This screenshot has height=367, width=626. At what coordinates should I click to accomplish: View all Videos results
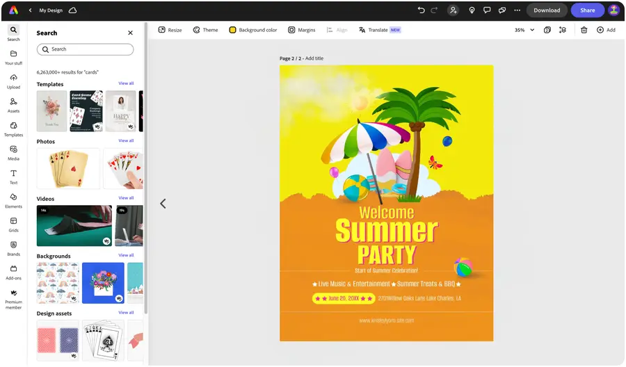(x=126, y=198)
